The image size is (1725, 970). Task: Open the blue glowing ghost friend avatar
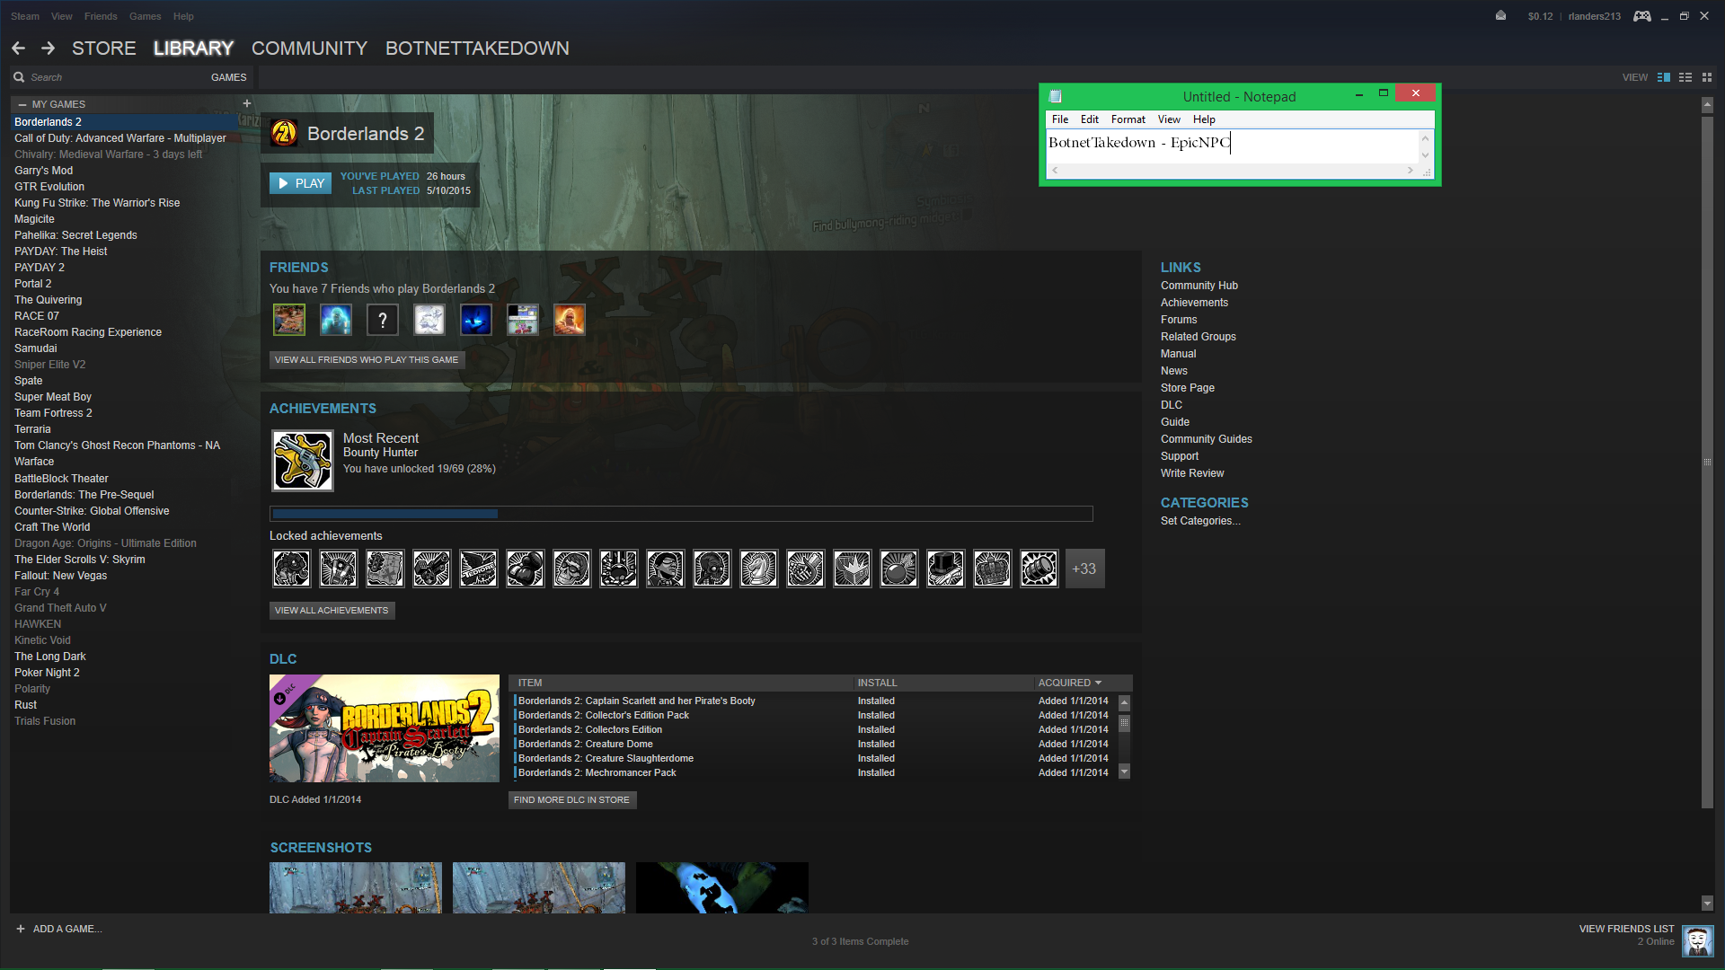[336, 320]
